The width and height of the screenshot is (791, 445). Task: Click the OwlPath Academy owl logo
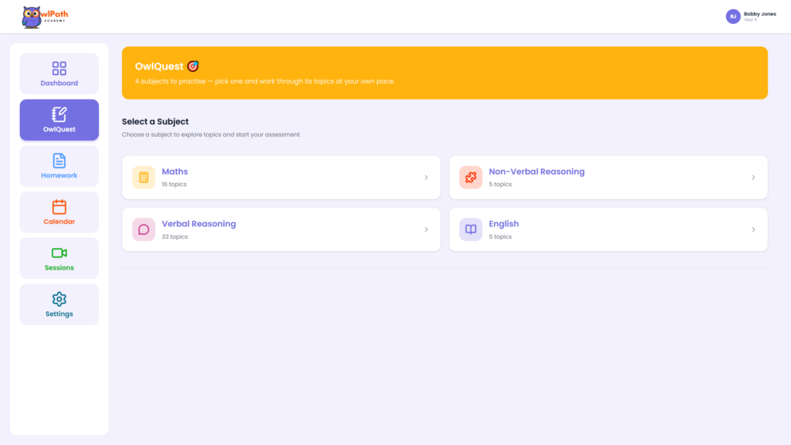click(44, 17)
